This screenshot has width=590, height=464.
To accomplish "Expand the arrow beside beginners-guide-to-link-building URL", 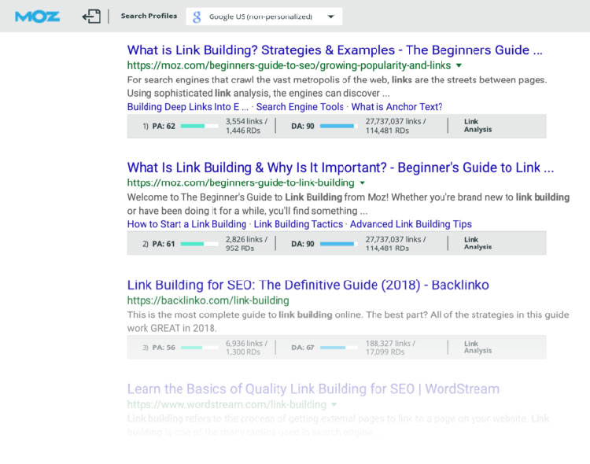I will point(362,183).
